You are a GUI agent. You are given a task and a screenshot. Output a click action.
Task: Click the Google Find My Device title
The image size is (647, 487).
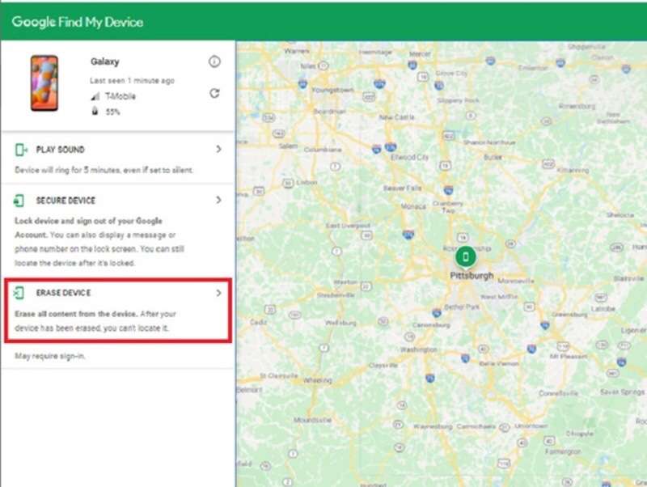pyautogui.click(x=78, y=22)
